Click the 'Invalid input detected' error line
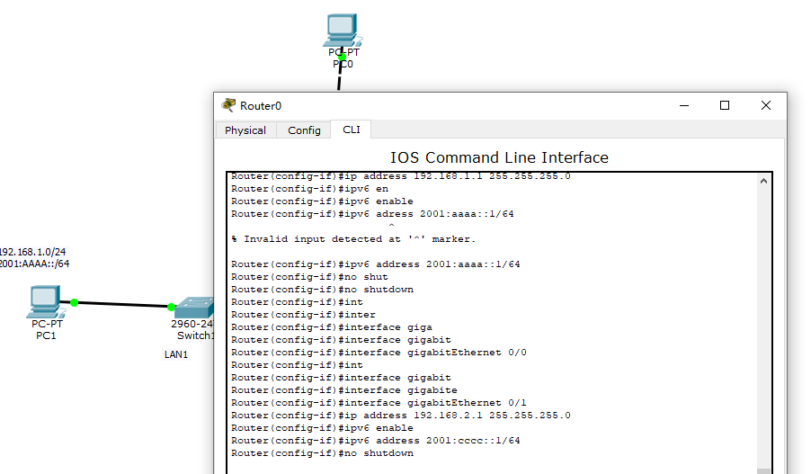Screen dimensions: 811x474 pos(353,239)
